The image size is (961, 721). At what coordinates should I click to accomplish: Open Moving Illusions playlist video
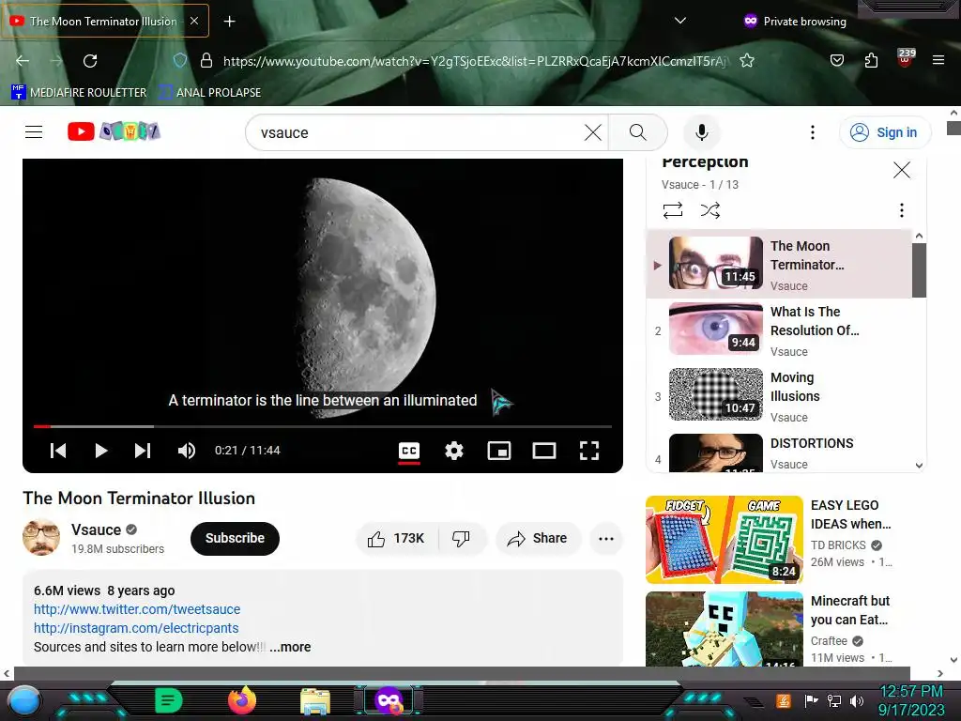(x=779, y=396)
